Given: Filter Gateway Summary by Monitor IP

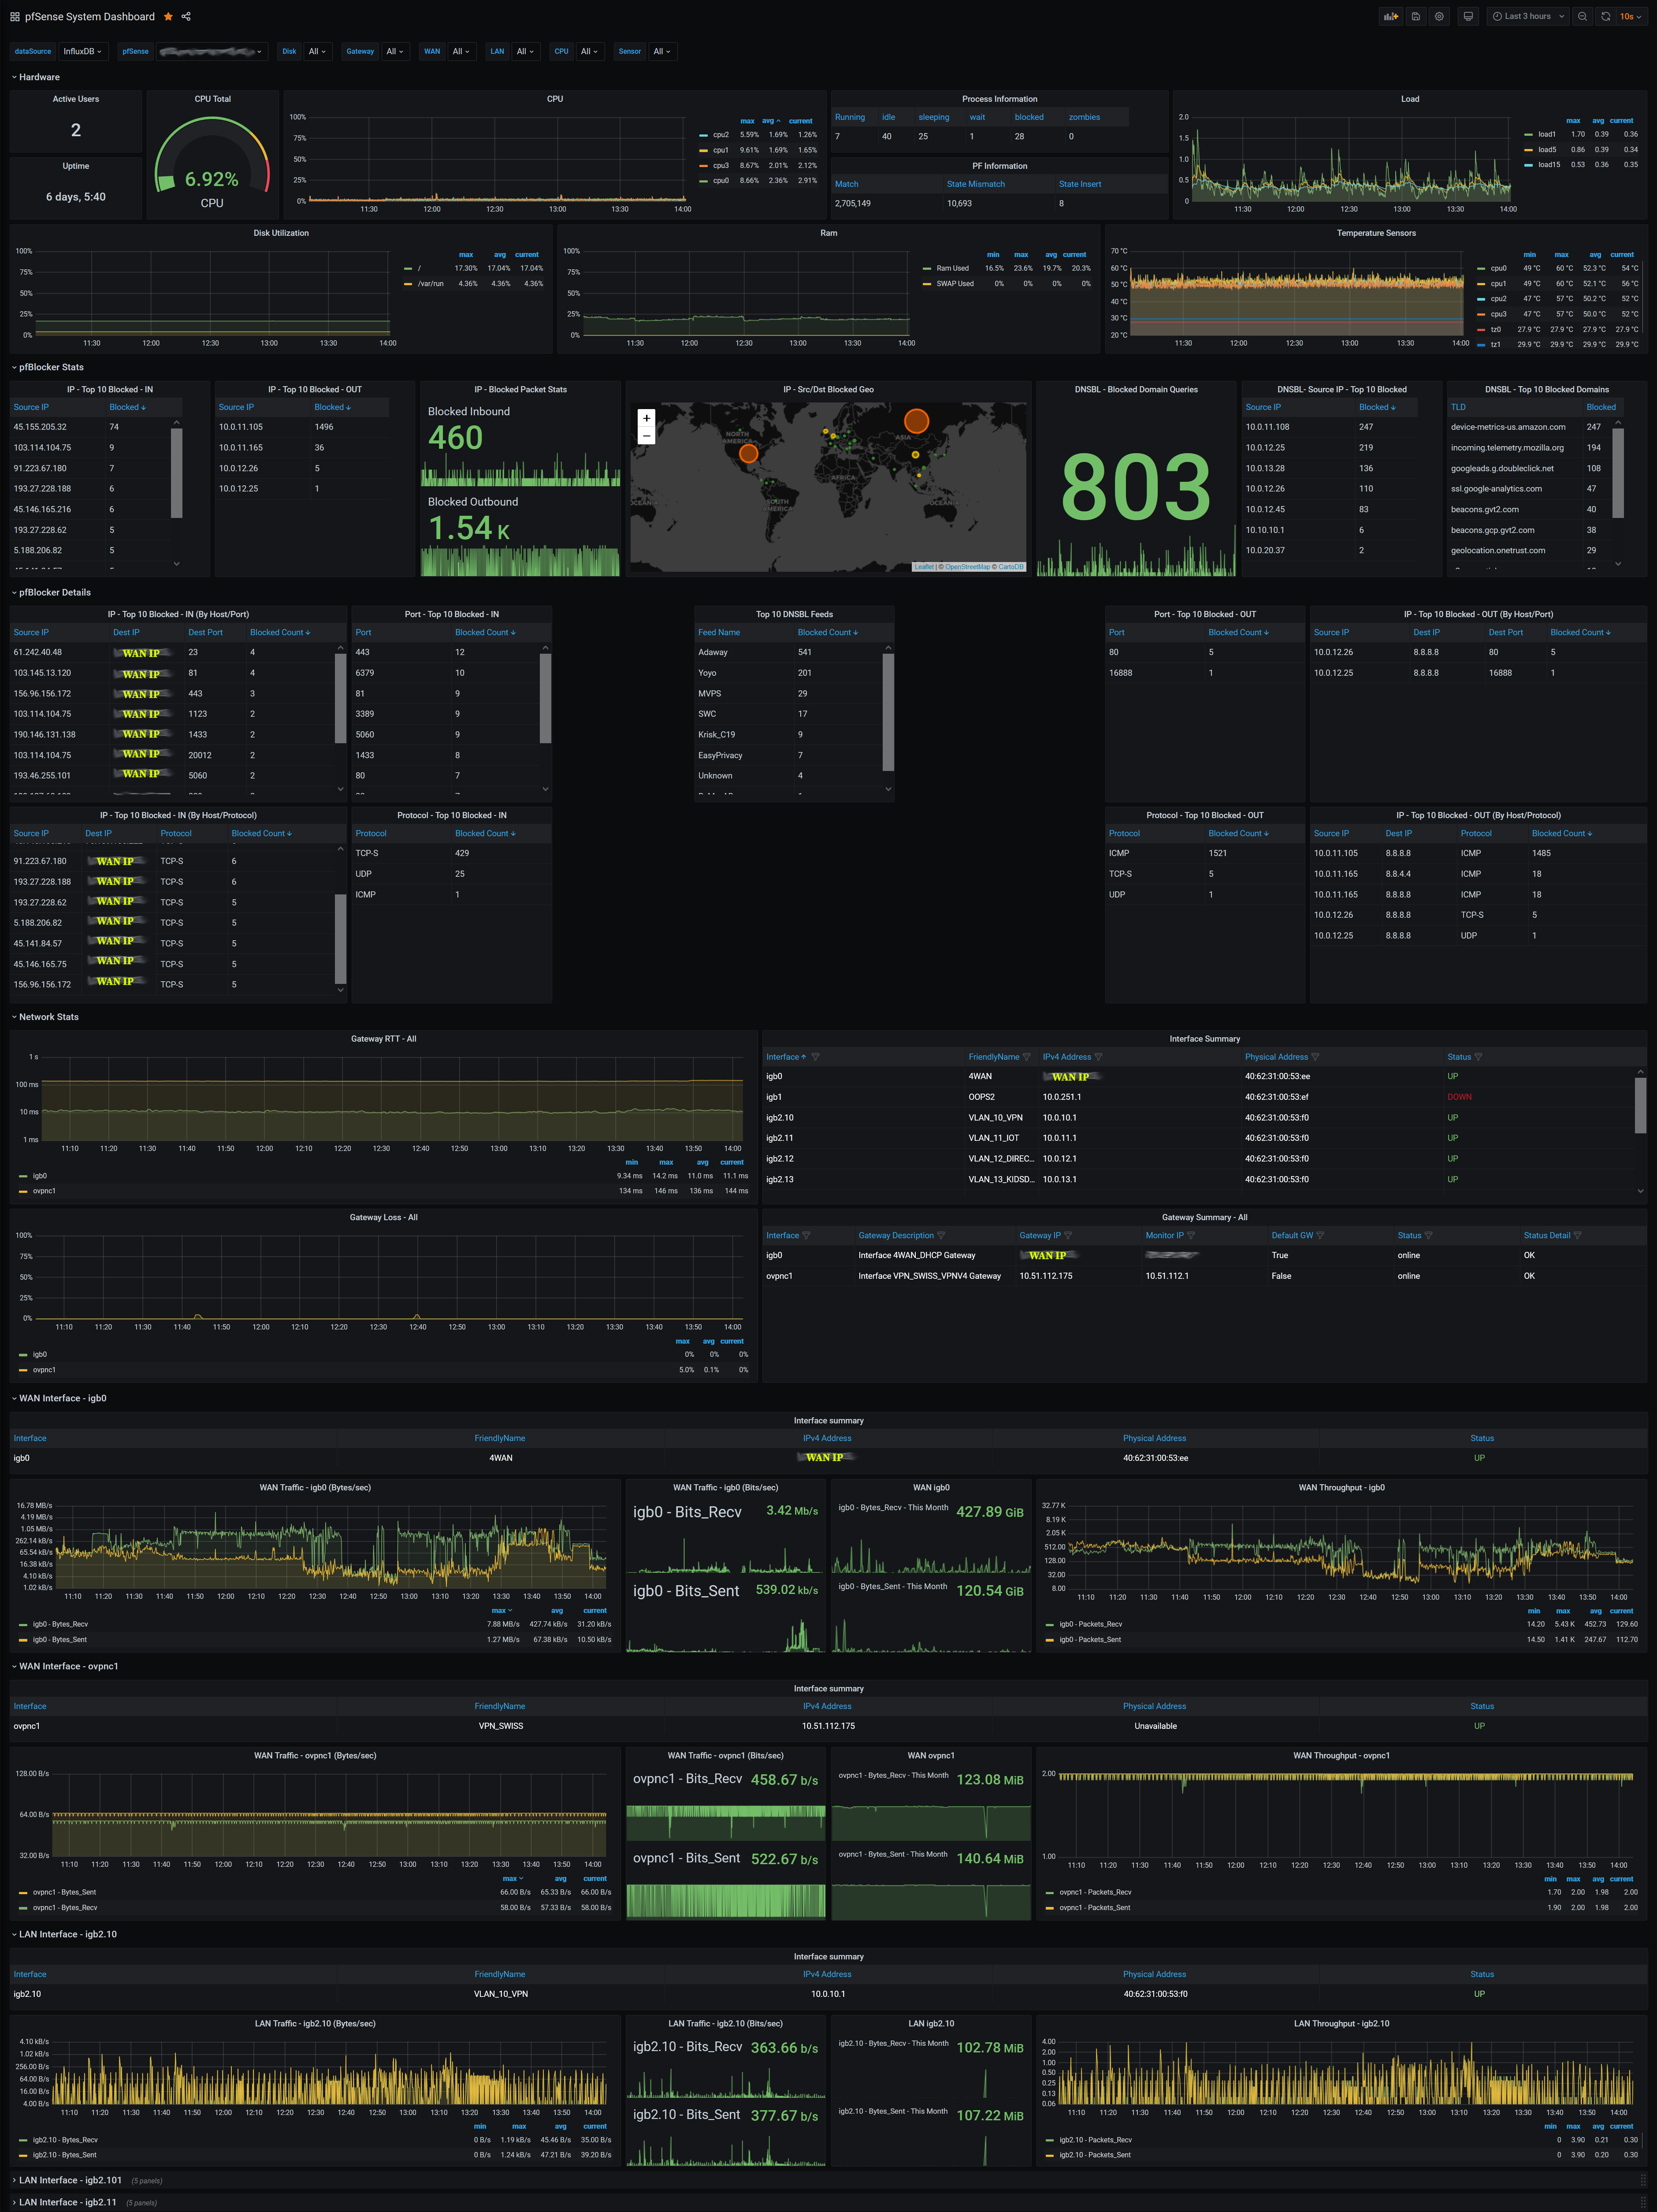Looking at the screenshot, I should click(1191, 1236).
